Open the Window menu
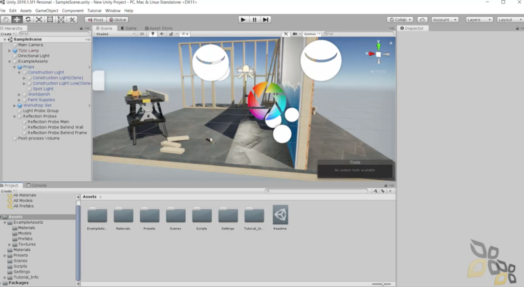 113,11
